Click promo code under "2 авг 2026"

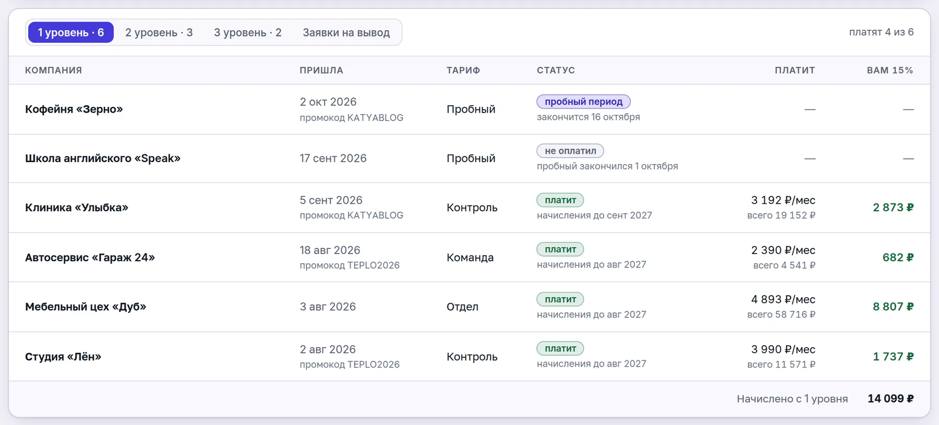pos(350,365)
